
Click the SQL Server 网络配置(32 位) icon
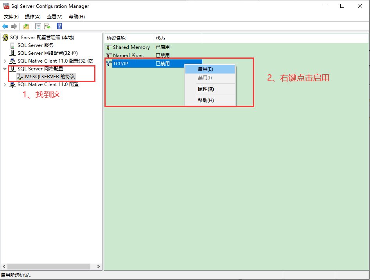12,53
